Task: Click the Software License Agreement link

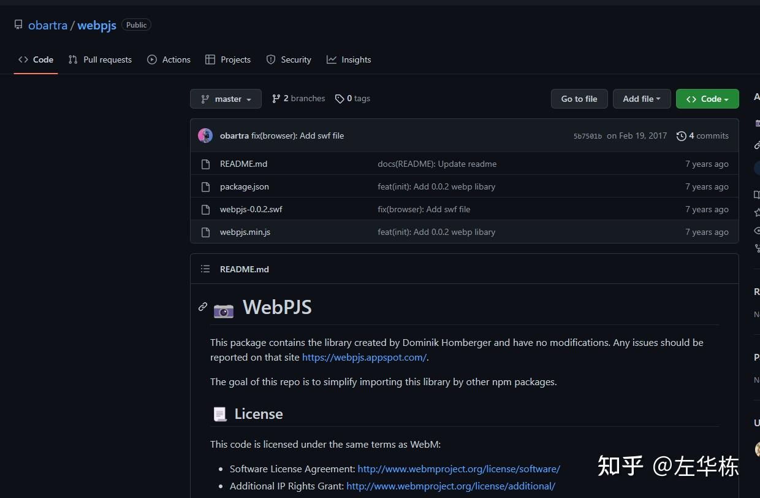Action: 458,469
